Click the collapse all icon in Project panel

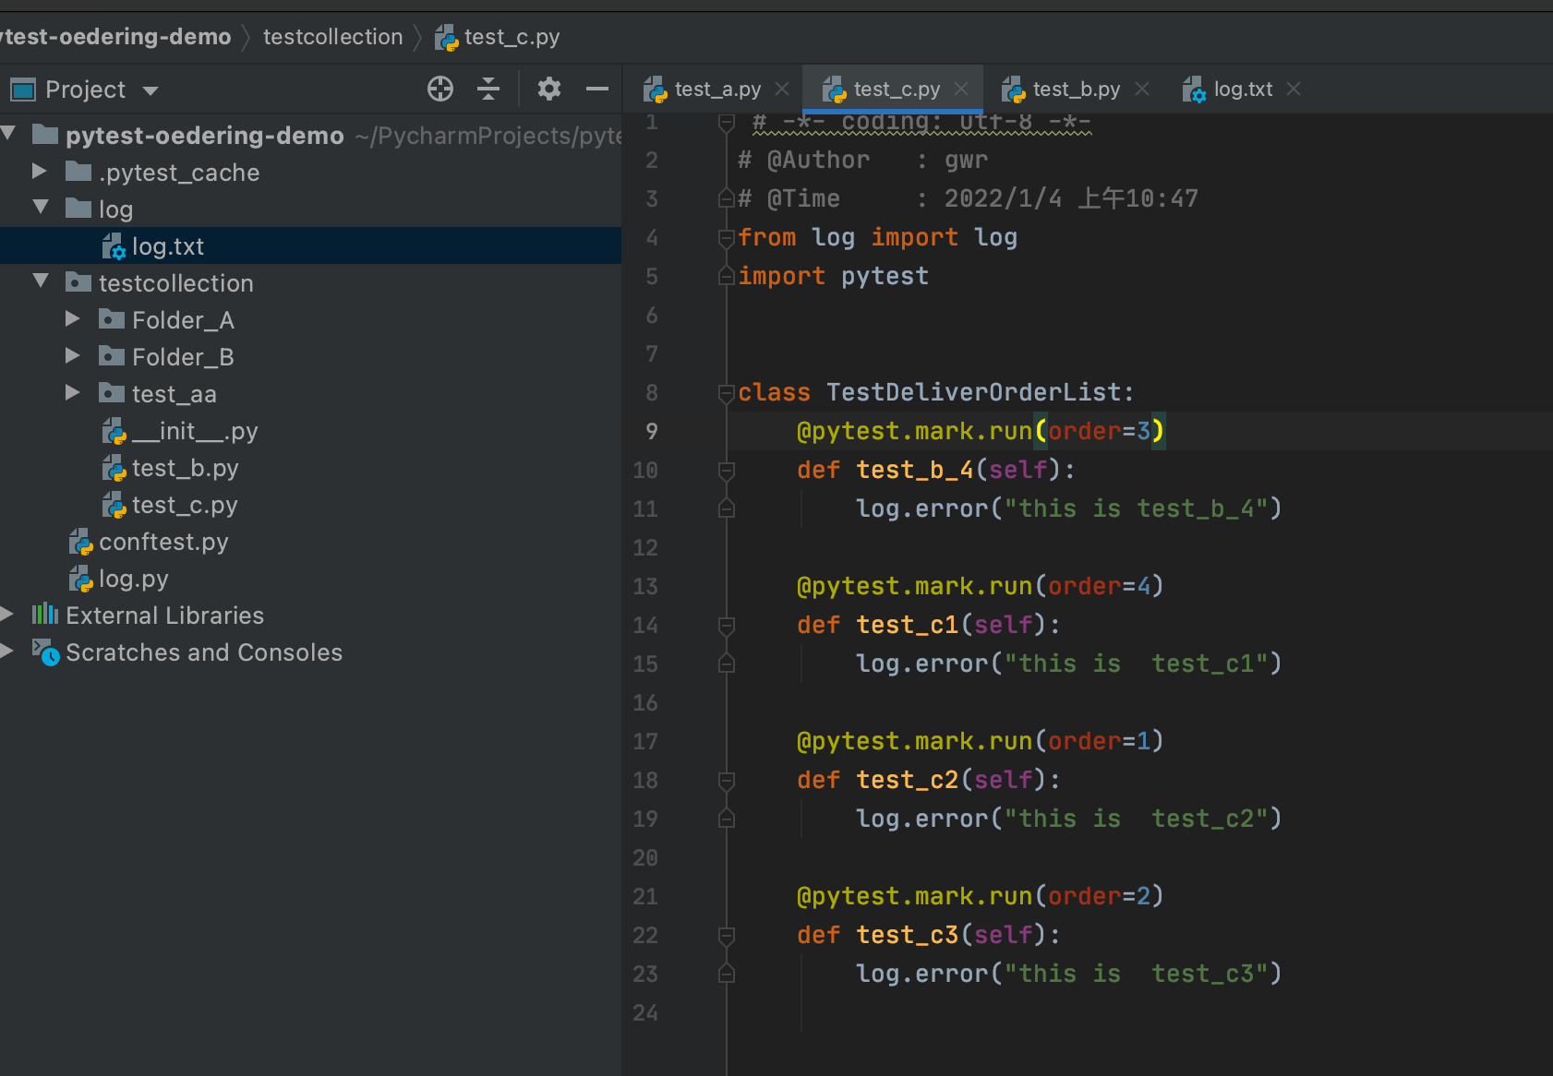click(x=488, y=89)
